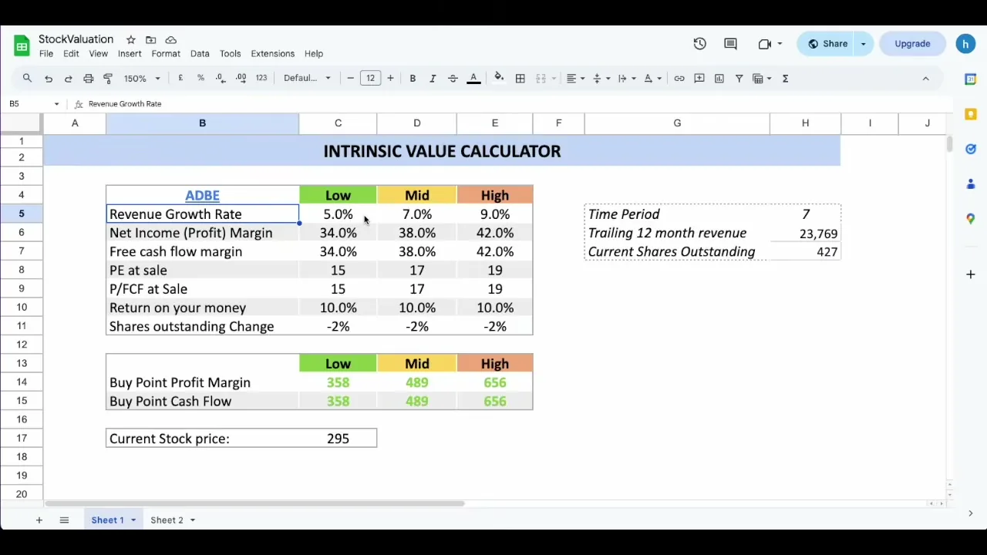
Task: Open version history
Action: [x=699, y=44]
